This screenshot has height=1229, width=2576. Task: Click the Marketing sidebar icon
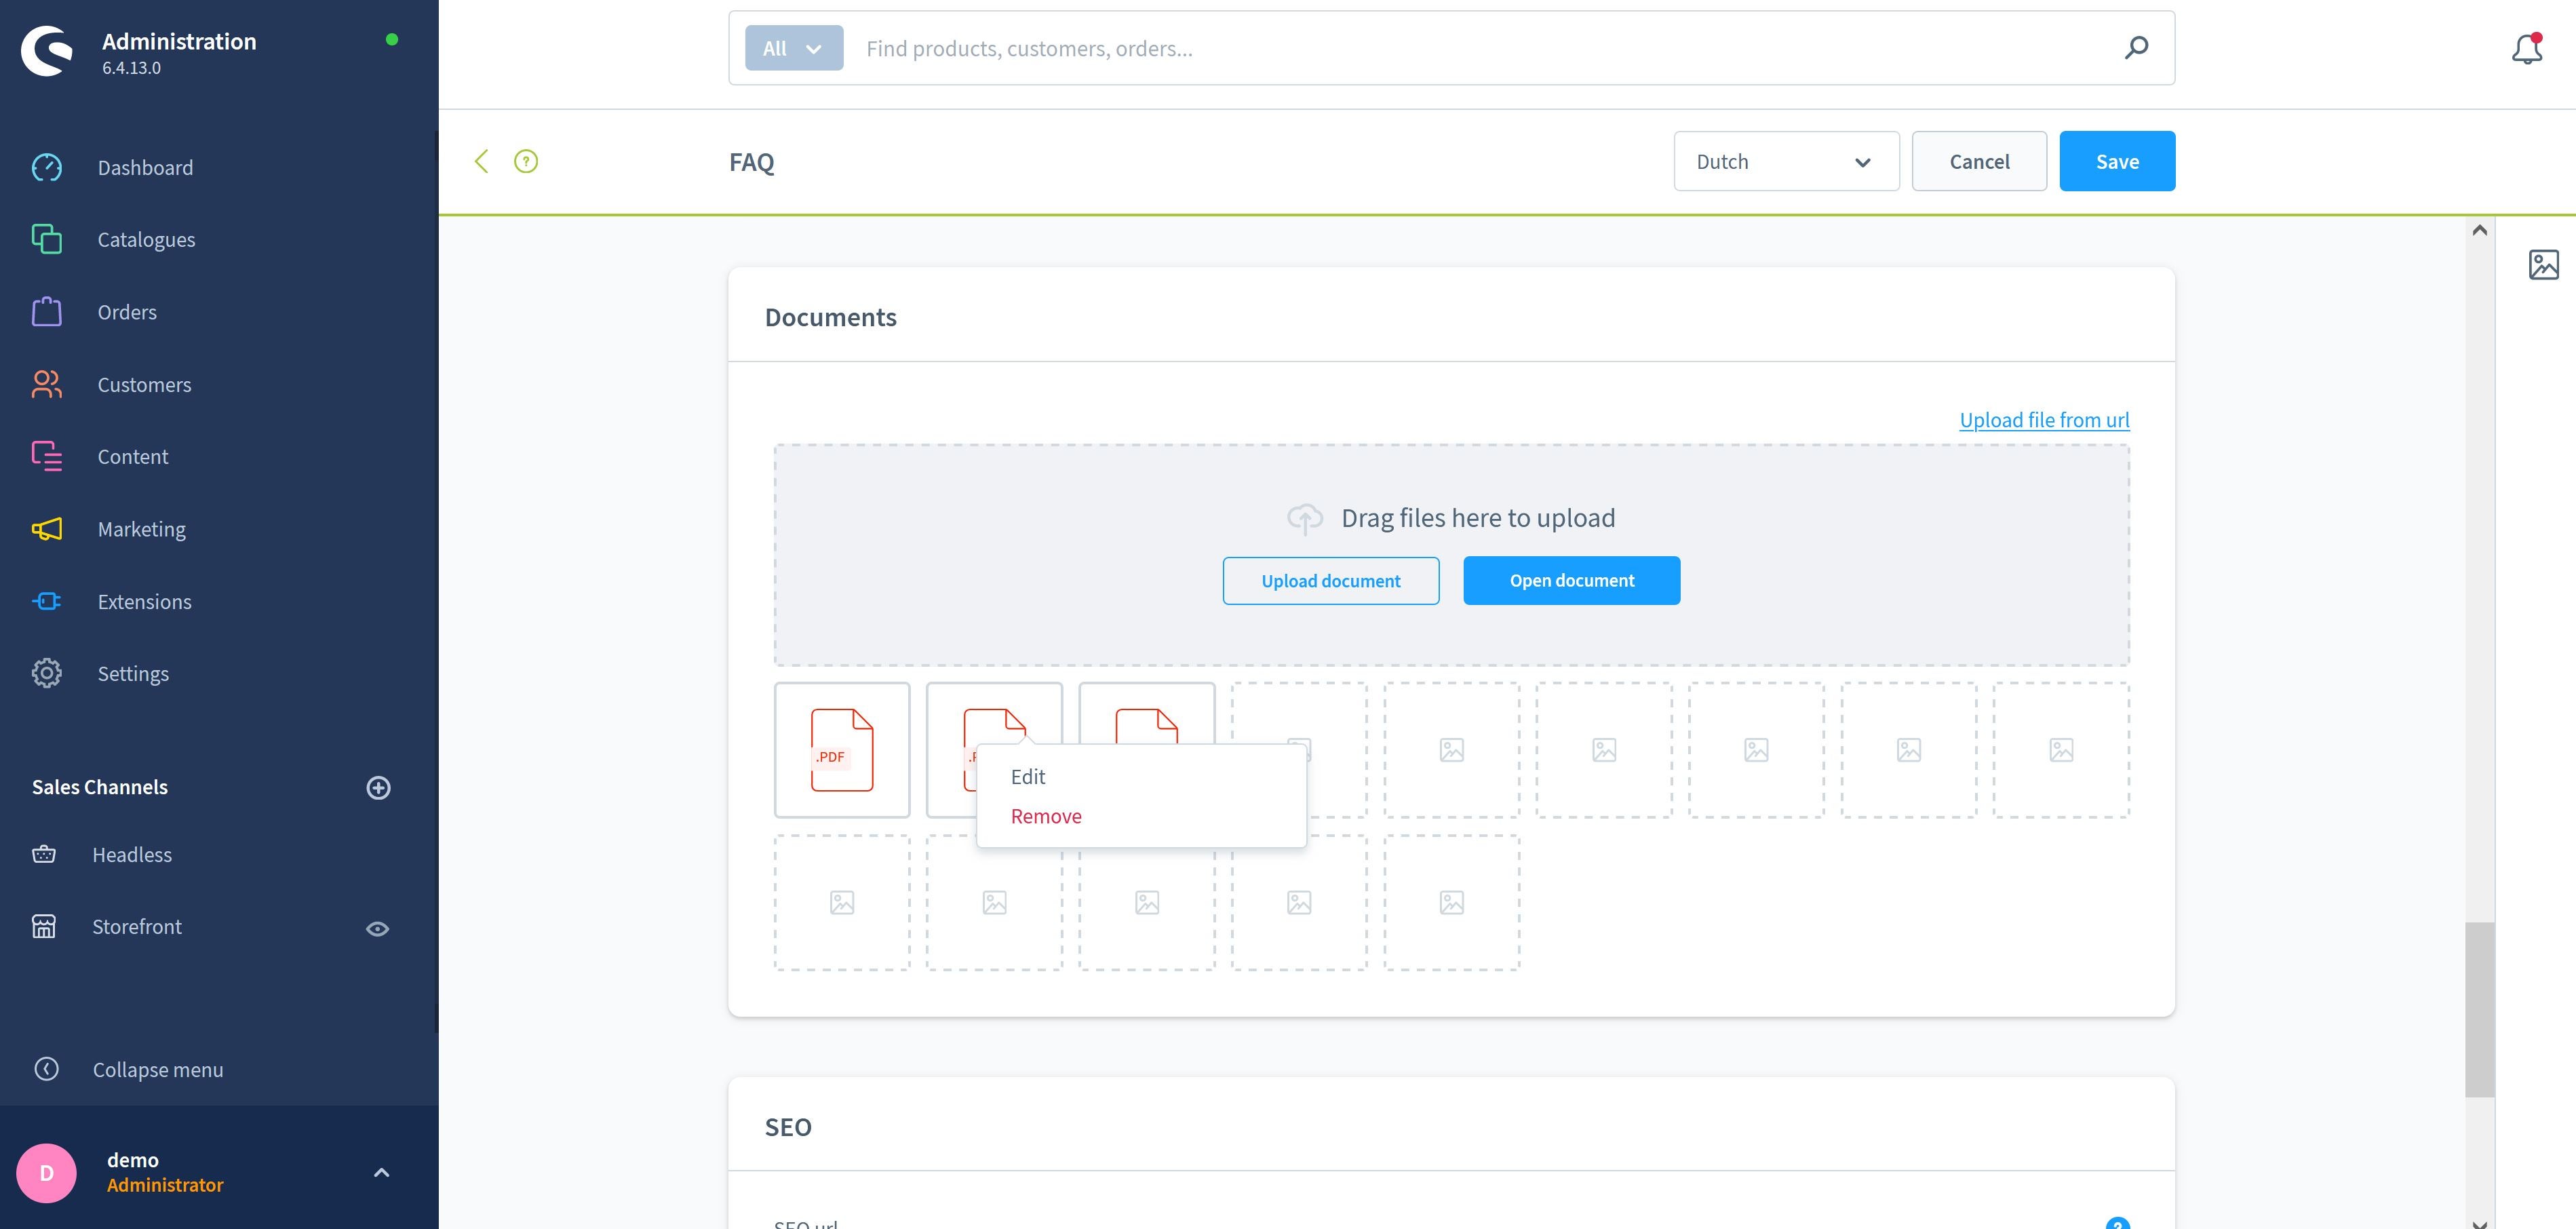44,529
